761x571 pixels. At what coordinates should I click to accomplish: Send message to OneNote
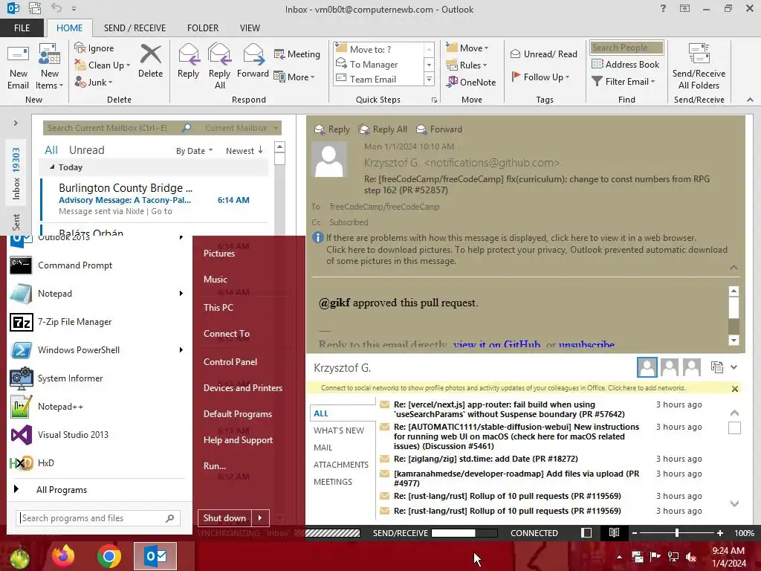click(471, 82)
